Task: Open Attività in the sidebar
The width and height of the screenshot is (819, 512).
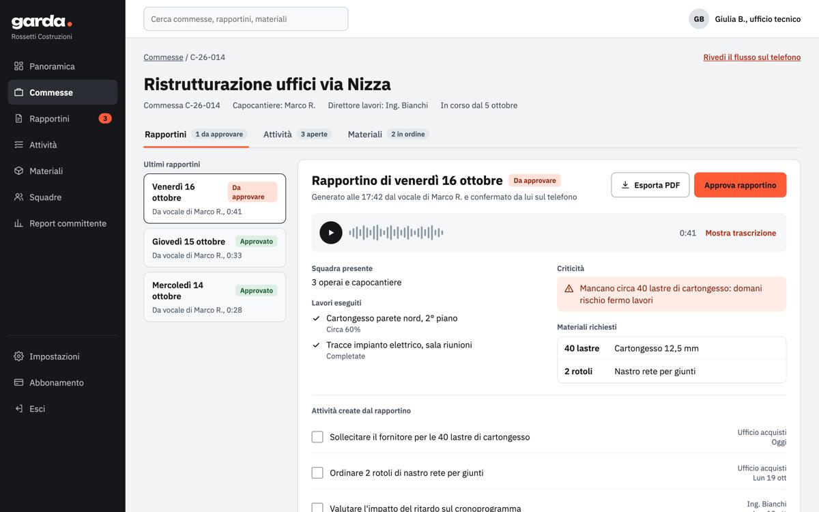Action: [63, 145]
